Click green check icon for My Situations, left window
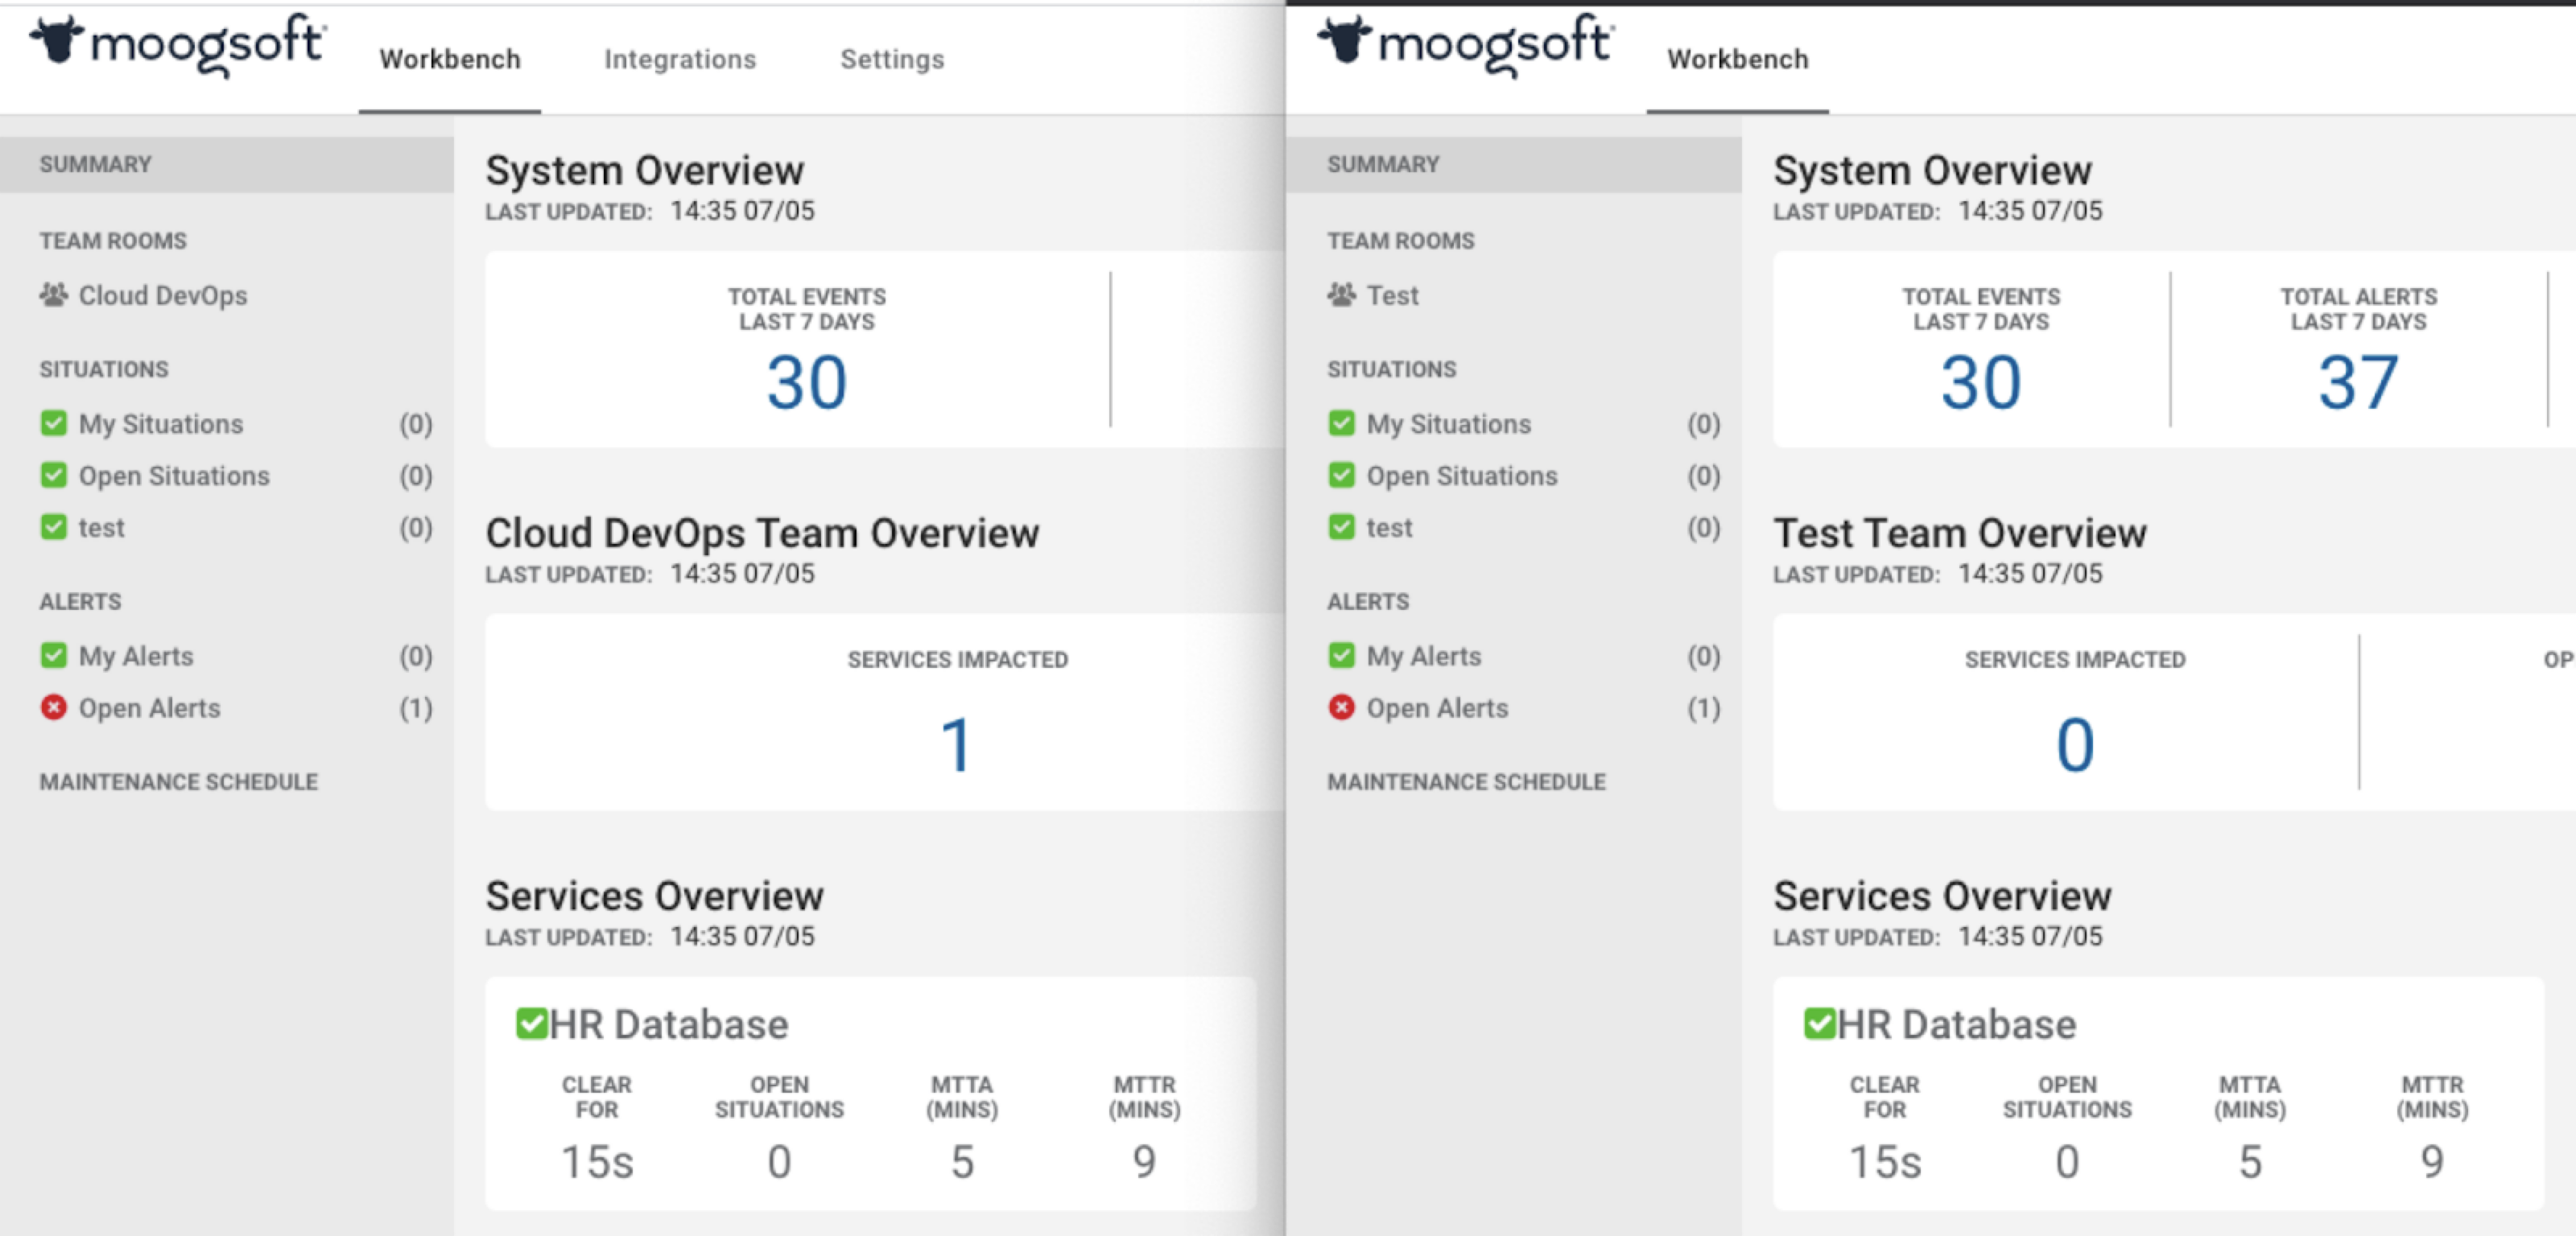2576x1236 pixels. coord(54,423)
